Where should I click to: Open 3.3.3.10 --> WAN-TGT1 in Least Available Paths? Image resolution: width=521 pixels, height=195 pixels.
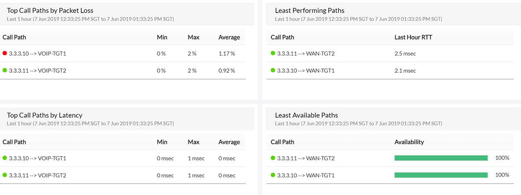[306, 175]
